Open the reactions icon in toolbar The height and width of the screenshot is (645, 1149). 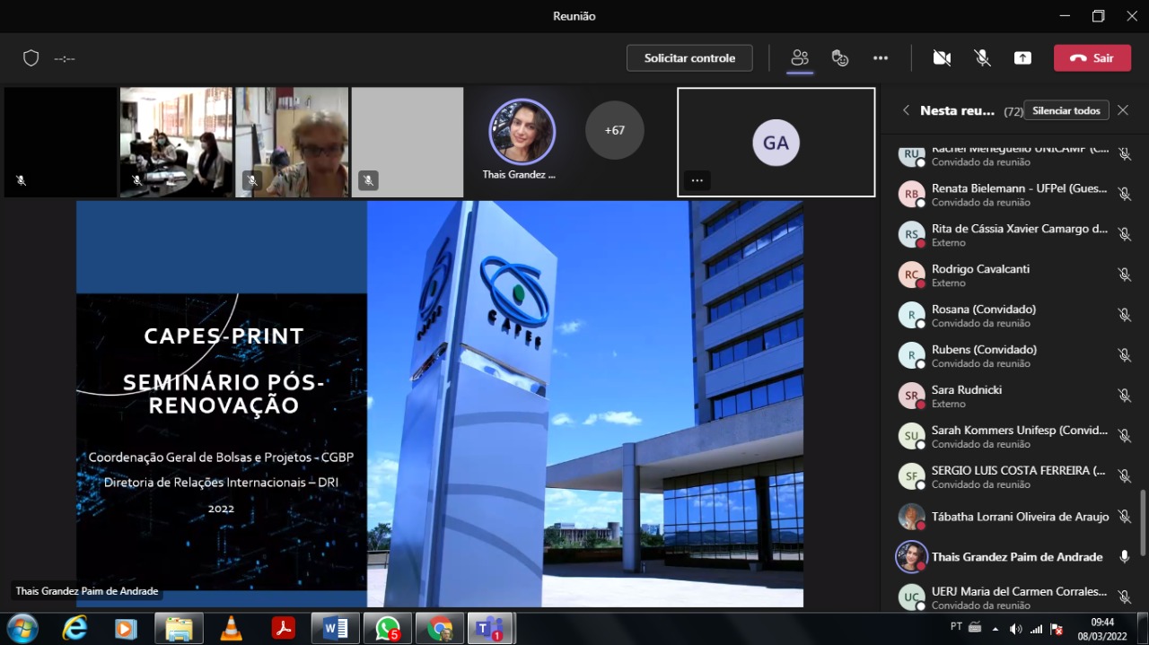pyautogui.click(x=840, y=58)
